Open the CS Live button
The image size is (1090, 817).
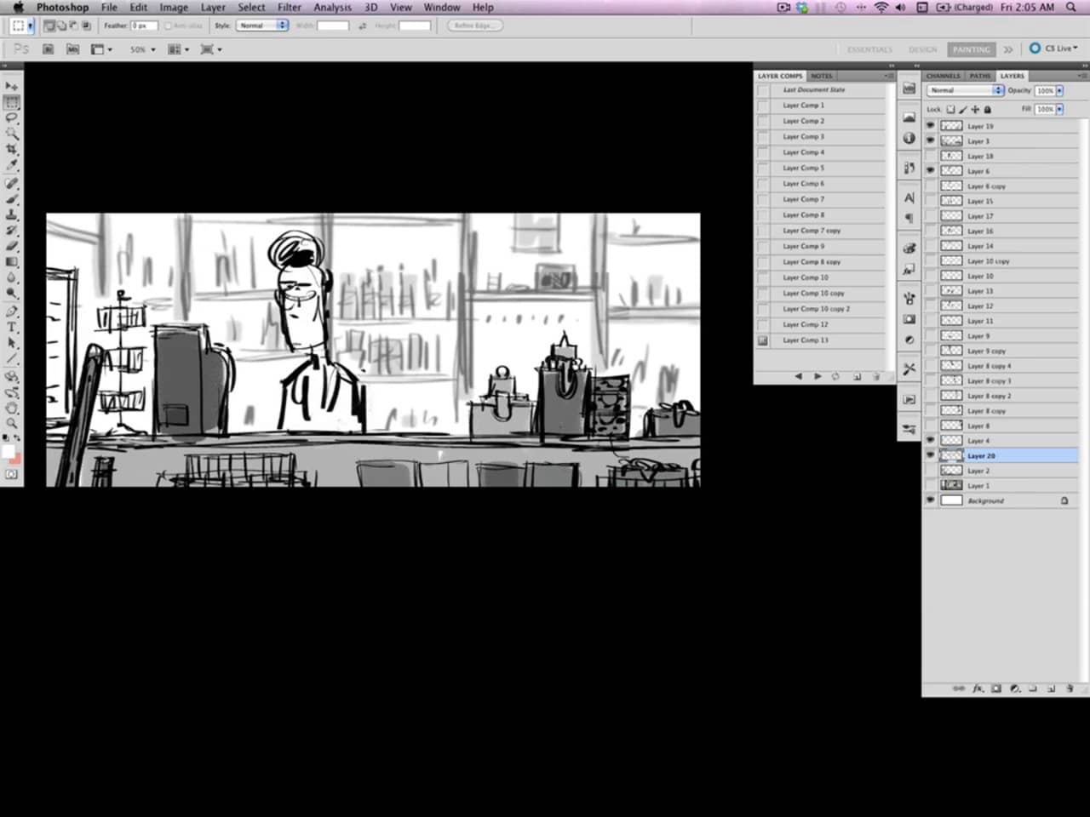tap(1053, 49)
